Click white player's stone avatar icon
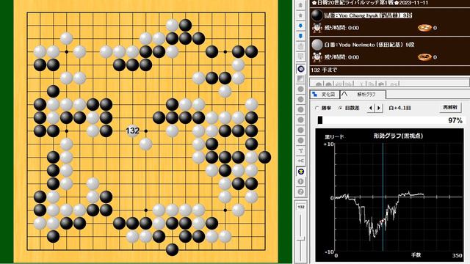The height and width of the screenshot is (264, 470). (317, 45)
